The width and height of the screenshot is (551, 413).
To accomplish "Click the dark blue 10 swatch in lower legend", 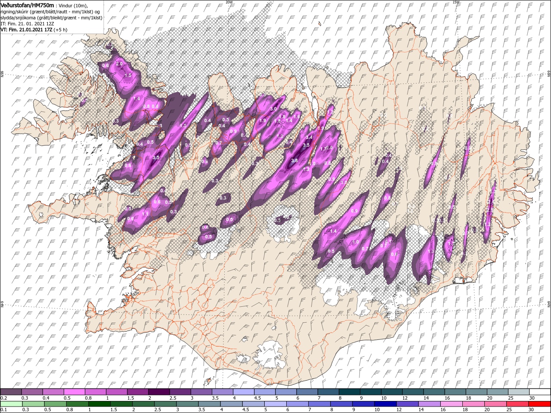I will click(x=385, y=404).
